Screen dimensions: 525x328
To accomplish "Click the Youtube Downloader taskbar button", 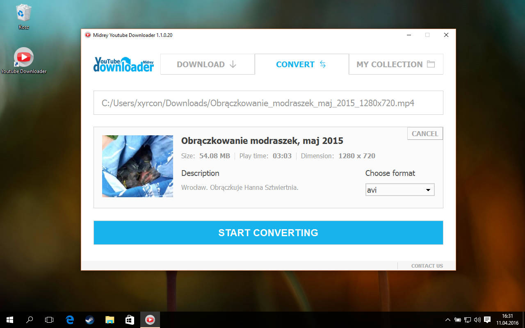I will tap(150, 320).
